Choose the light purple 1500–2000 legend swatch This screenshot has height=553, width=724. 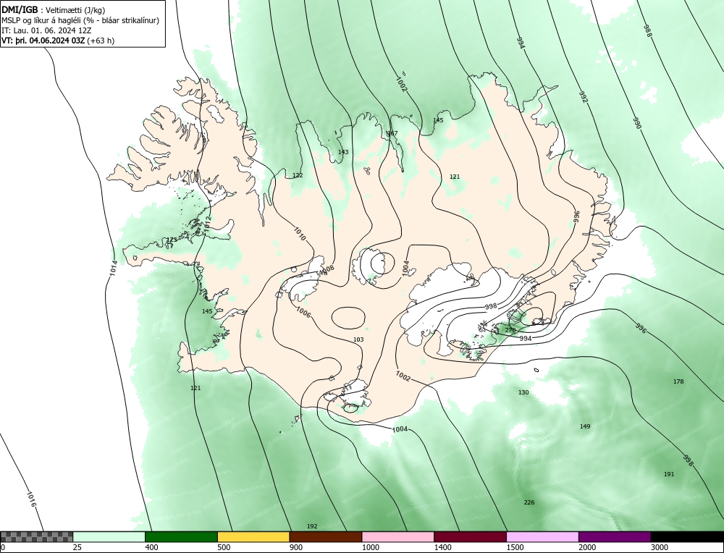542,536
